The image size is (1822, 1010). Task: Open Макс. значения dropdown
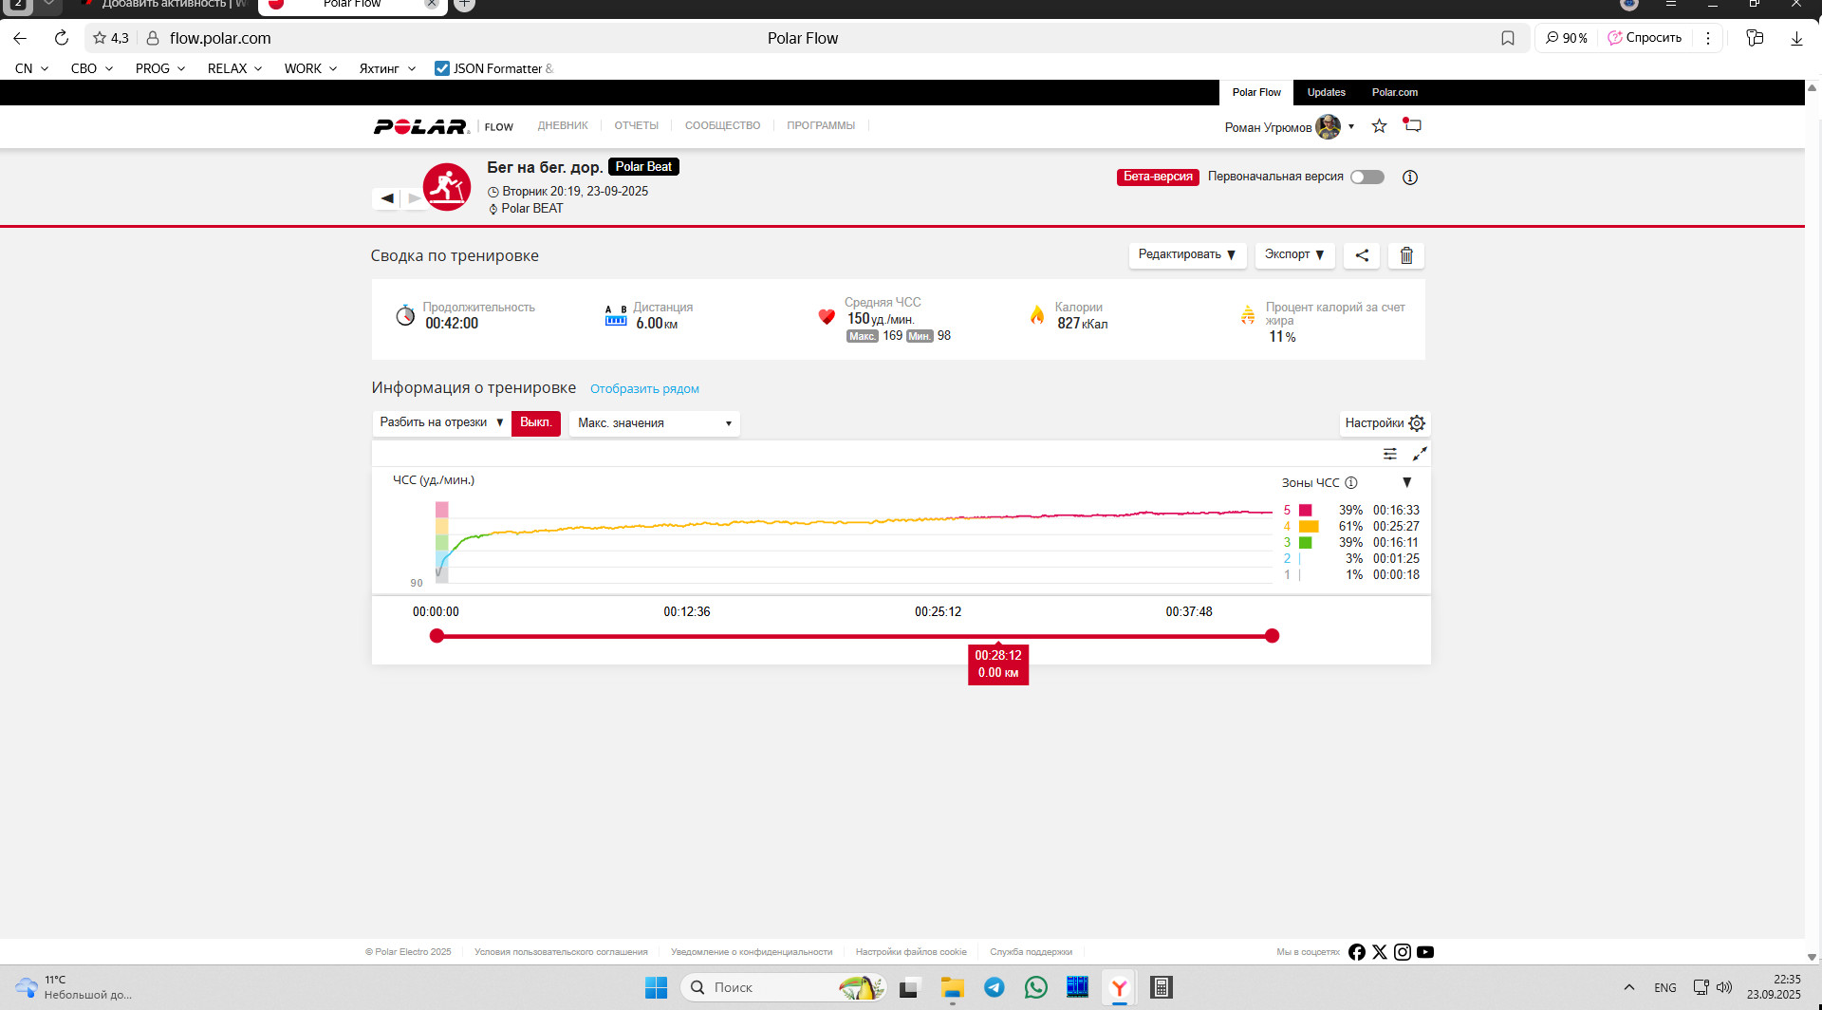coord(655,423)
